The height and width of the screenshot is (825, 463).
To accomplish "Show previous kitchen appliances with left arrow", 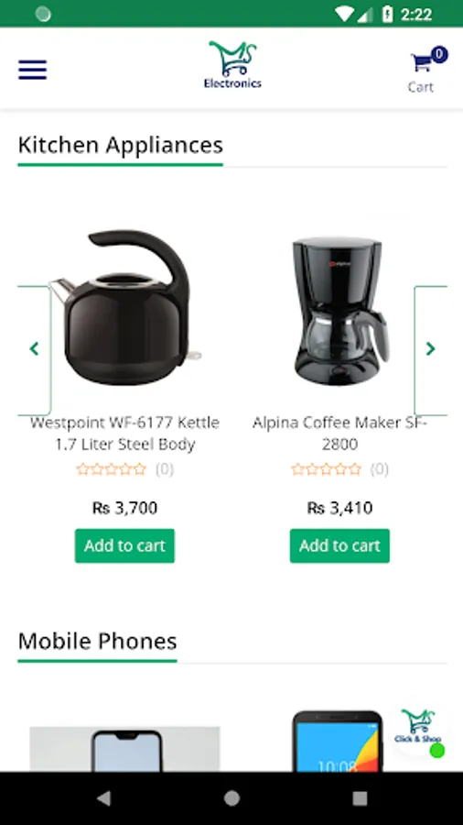I will click(34, 349).
